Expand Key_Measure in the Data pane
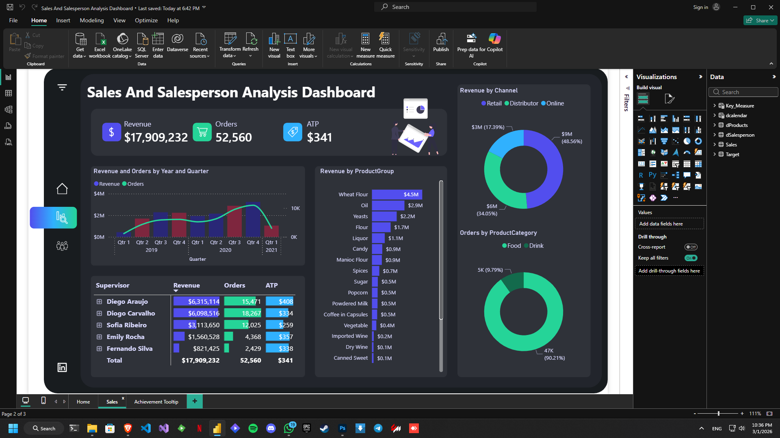This screenshot has height=438, width=780. click(715, 105)
